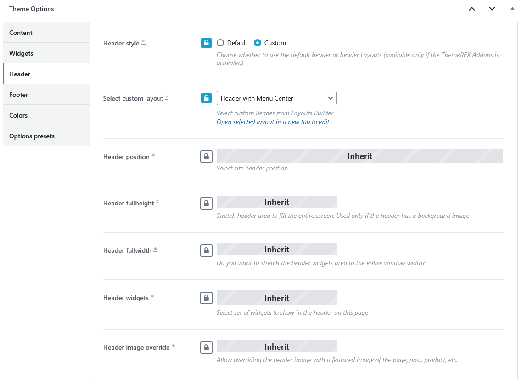Move Theme Options panel down with arrow
521x380 pixels.
(x=492, y=9)
